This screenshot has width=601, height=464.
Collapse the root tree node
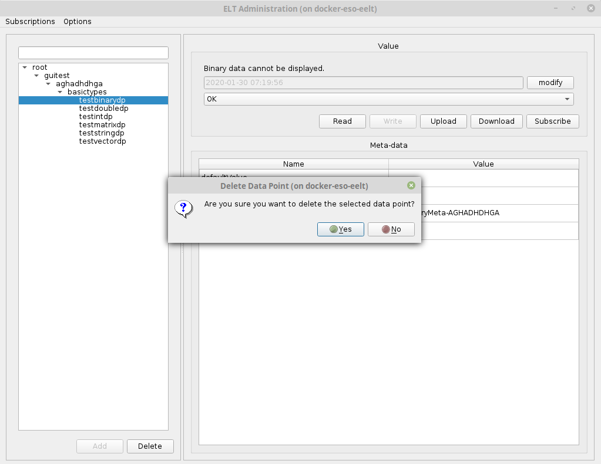tap(25, 67)
